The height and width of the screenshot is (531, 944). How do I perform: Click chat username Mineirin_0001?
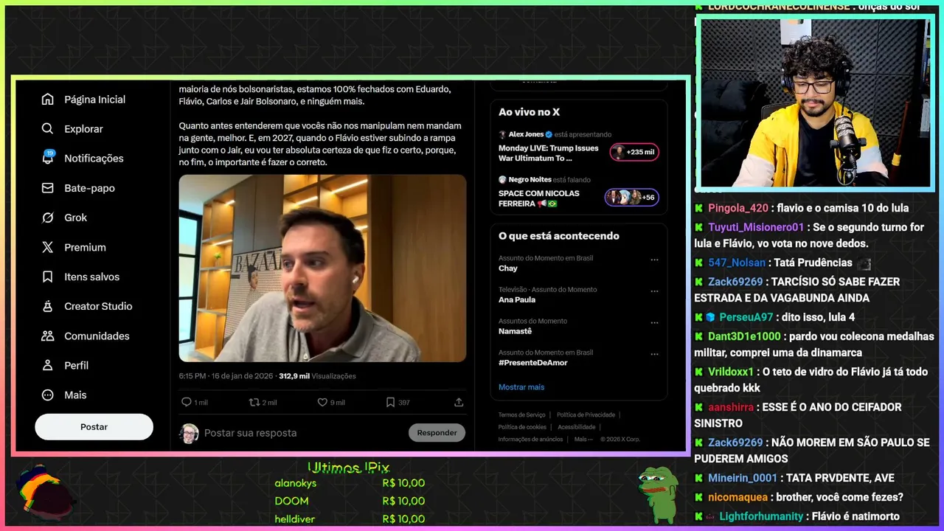click(x=743, y=478)
